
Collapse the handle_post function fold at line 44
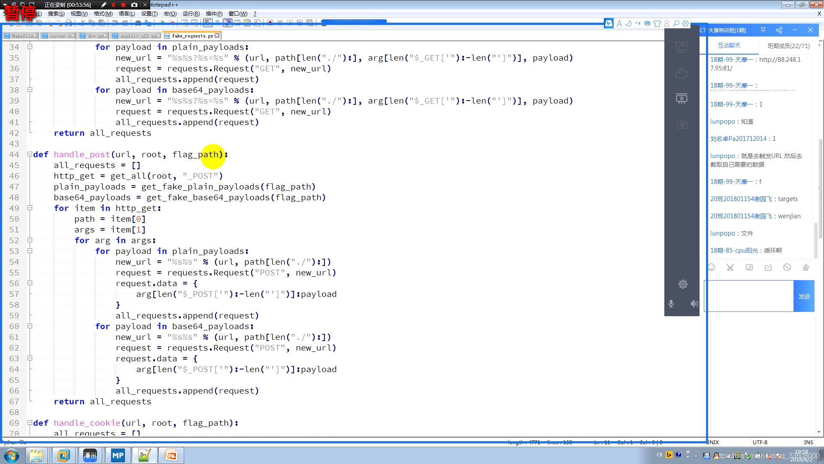(x=30, y=154)
